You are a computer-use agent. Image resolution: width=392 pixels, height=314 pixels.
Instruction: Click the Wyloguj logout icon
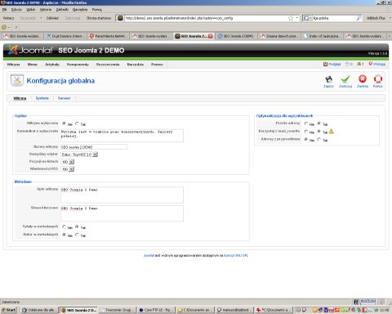pyautogui.click(x=371, y=64)
